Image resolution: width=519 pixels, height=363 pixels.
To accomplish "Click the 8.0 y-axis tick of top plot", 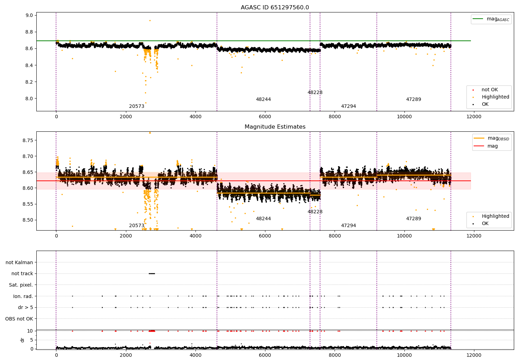I will pyautogui.click(x=29, y=99).
